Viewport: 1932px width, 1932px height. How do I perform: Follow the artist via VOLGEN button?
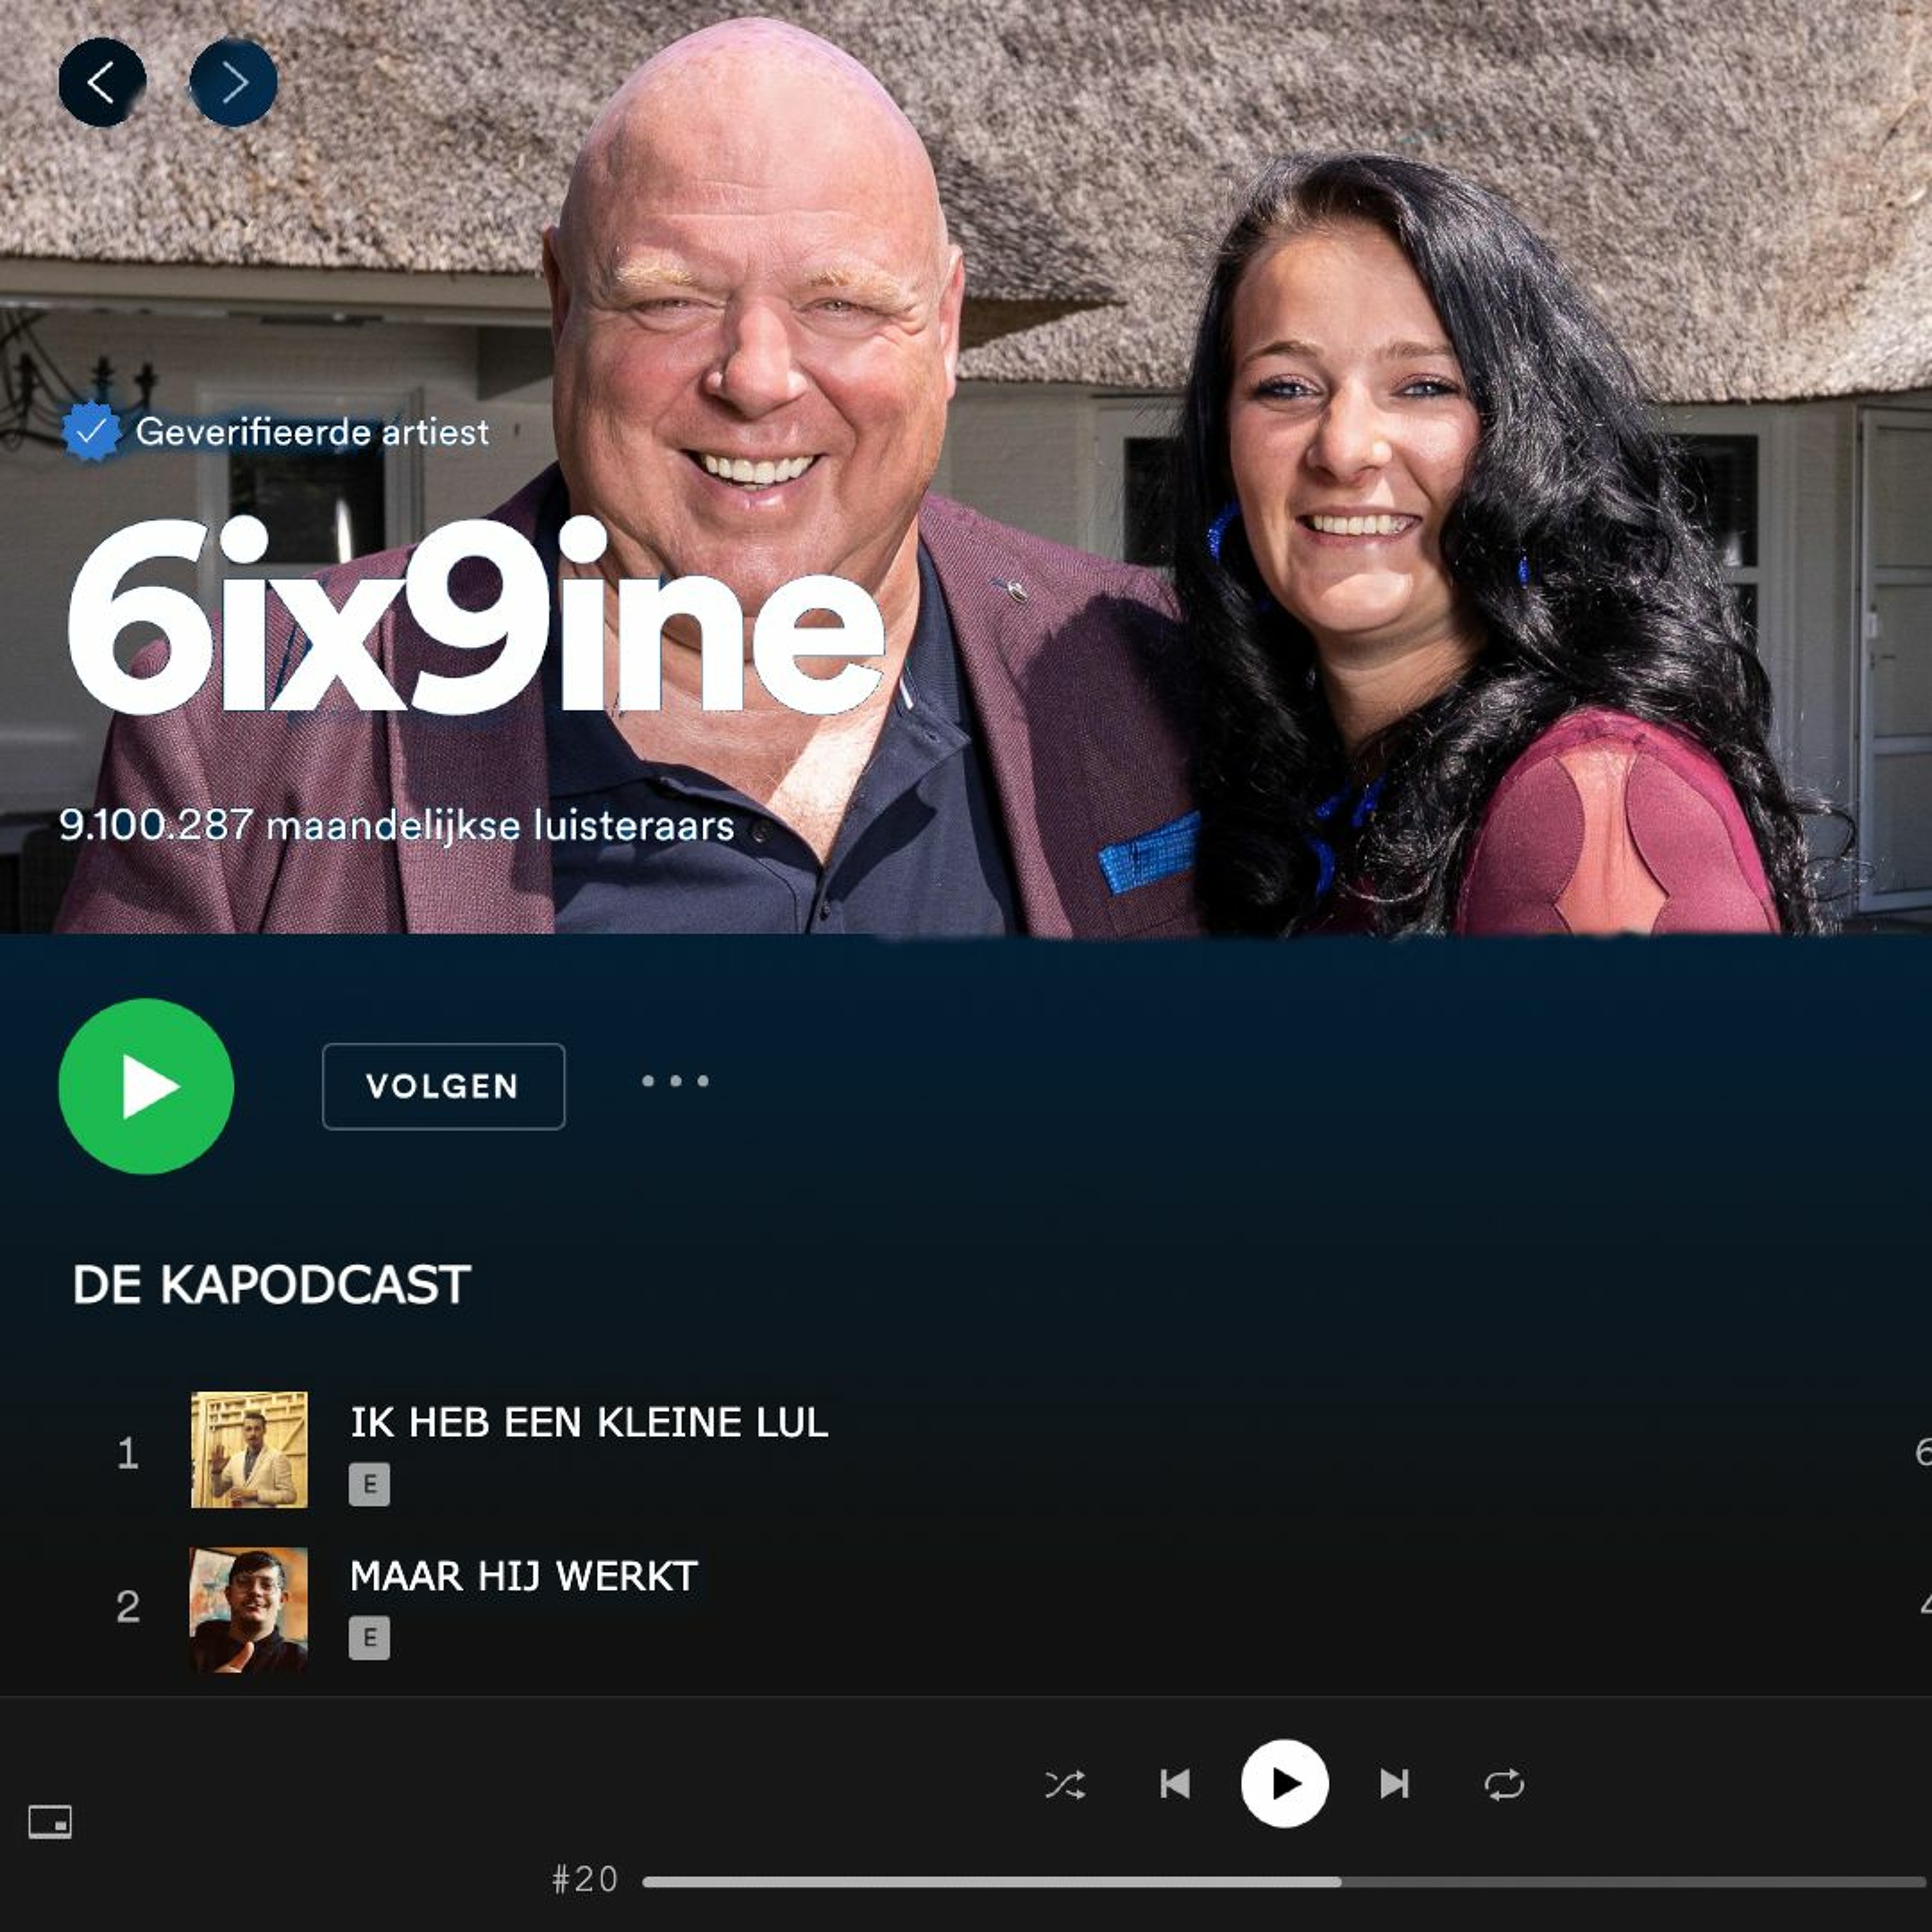(x=444, y=1086)
